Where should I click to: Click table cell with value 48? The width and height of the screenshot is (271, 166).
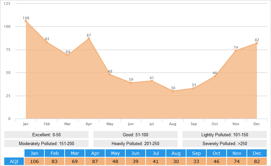pyautogui.click(x=115, y=161)
